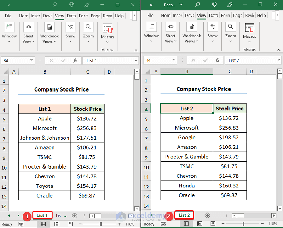This screenshot has width=283, height=228.
Task: Select the List 1 sheet tab
Action: [x=42, y=215]
